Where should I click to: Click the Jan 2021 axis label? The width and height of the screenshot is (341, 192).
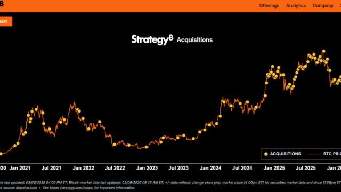pos(20,168)
